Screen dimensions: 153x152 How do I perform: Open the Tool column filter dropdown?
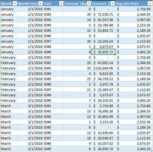tap(61, 4)
